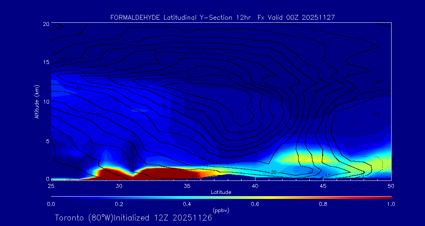Click the 15 tick on altitude axis
This screenshot has width=425, height=226.
coord(45,62)
